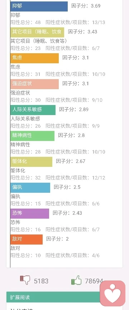Select the purple 恐怖 bar
Screen dimensions: 129x310
point(30,214)
